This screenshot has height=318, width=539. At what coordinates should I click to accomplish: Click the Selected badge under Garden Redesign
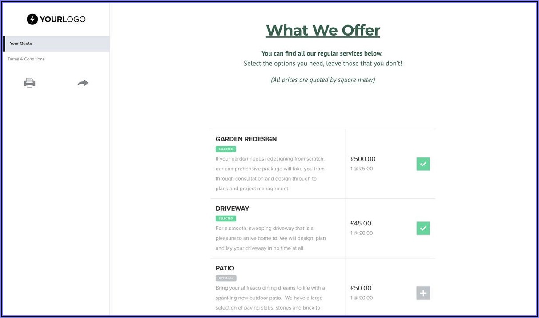(226, 149)
